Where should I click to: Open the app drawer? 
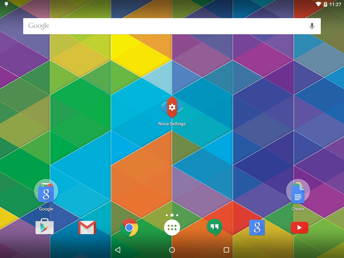point(172,227)
